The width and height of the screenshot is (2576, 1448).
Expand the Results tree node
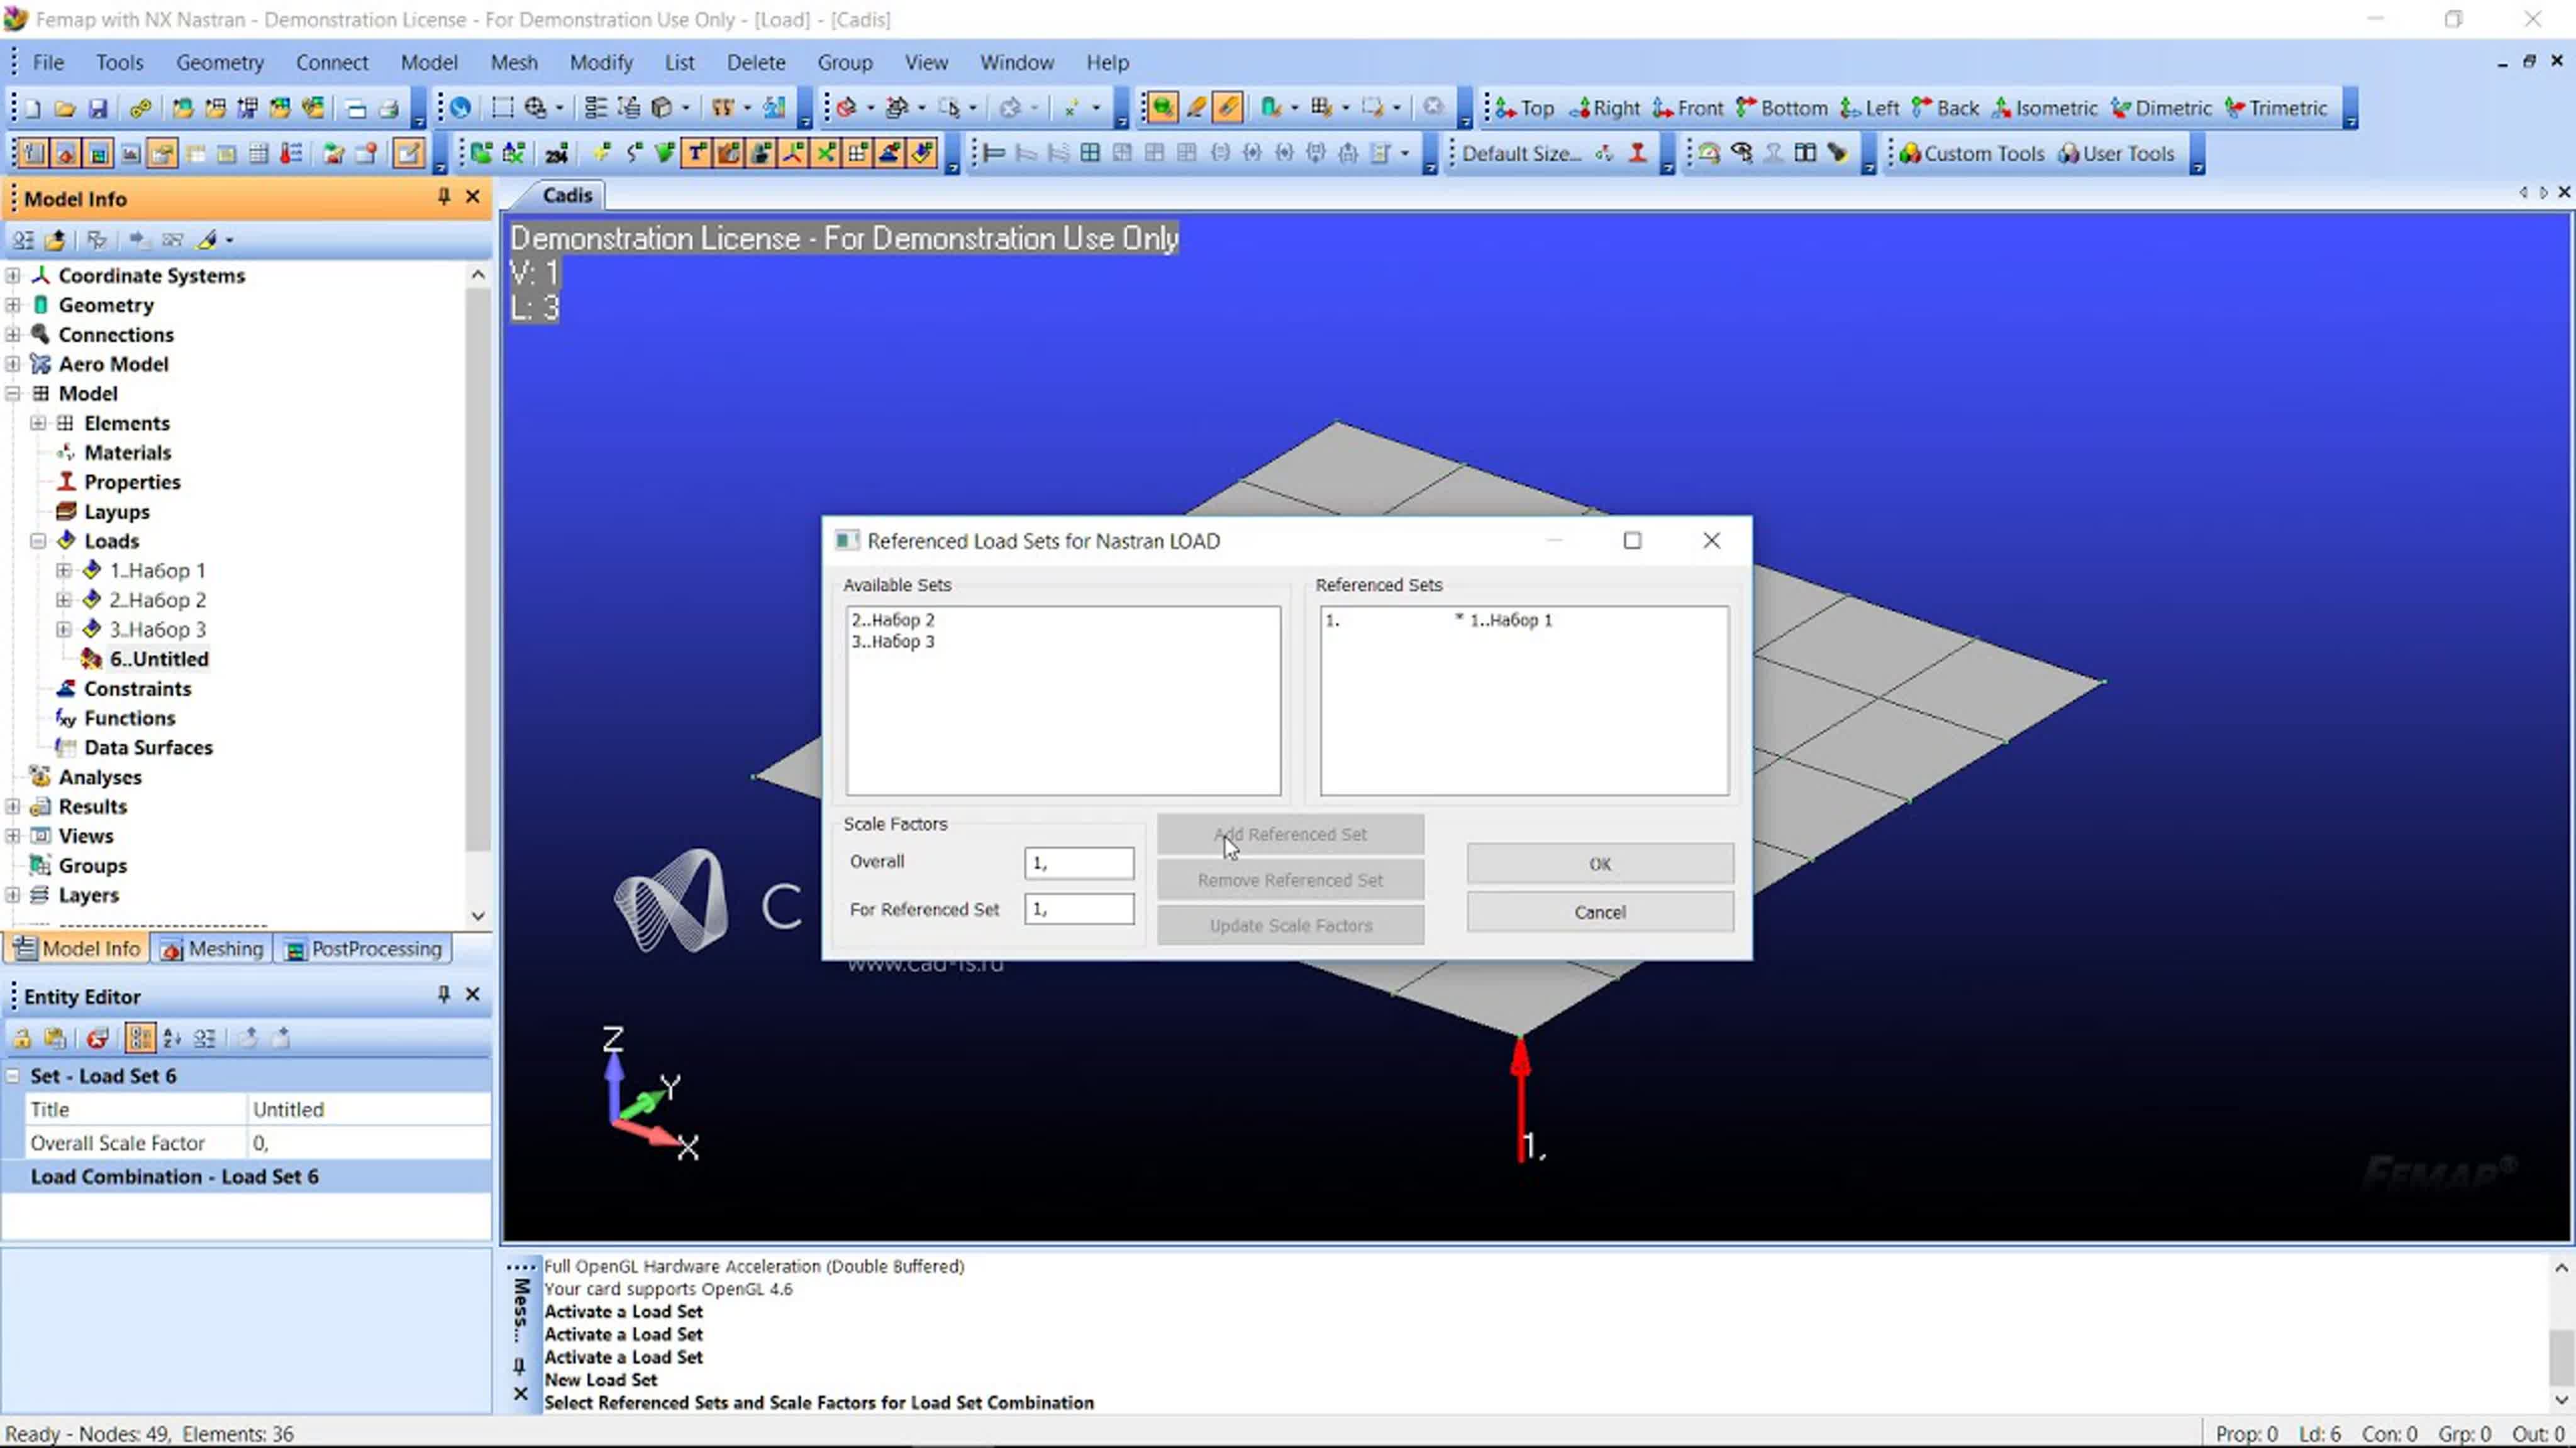13,806
